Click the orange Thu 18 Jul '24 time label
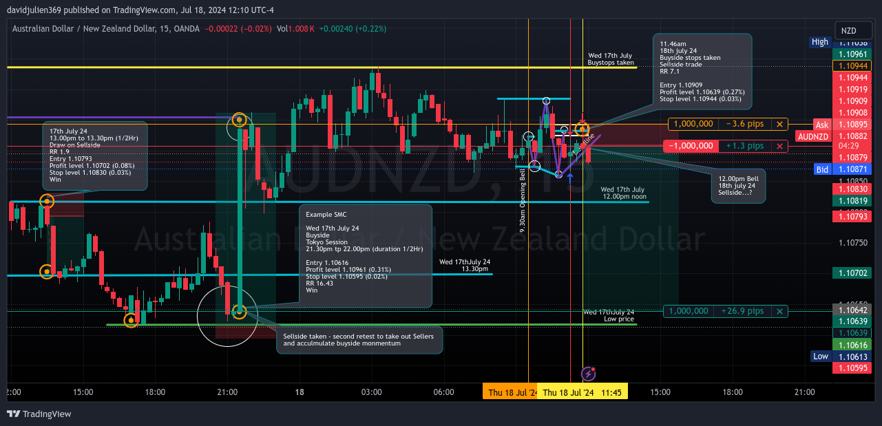 (x=510, y=392)
